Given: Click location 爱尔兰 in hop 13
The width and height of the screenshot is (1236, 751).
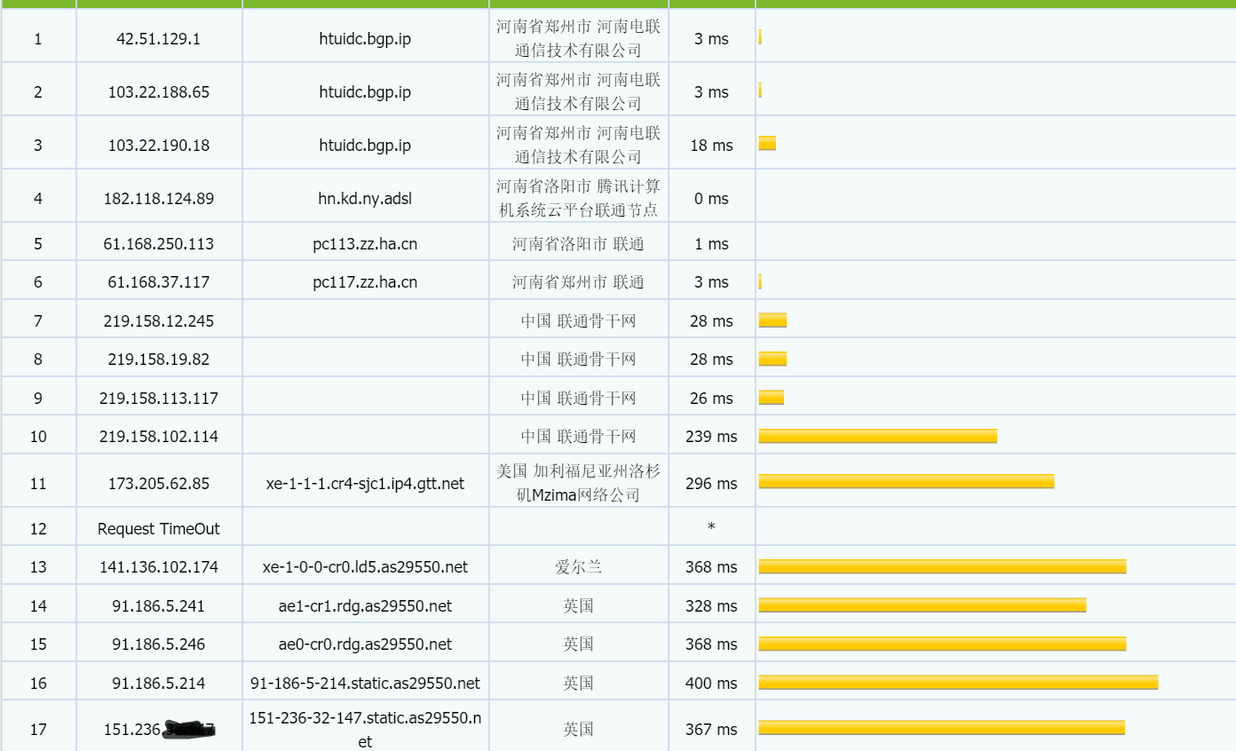Looking at the screenshot, I should coord(578,567).
